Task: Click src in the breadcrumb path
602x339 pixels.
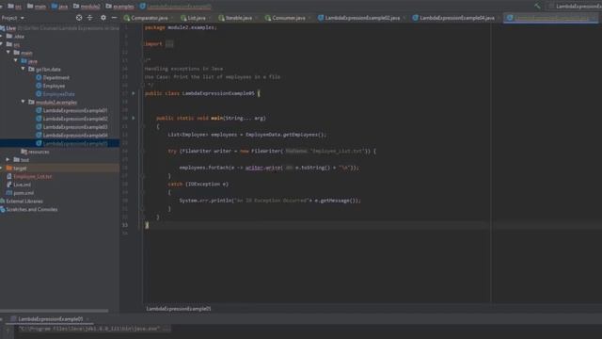Action: [18, 7]
